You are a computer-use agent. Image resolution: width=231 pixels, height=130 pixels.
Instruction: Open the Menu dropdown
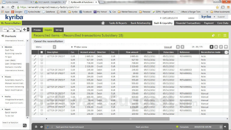[x=45, y=47]
